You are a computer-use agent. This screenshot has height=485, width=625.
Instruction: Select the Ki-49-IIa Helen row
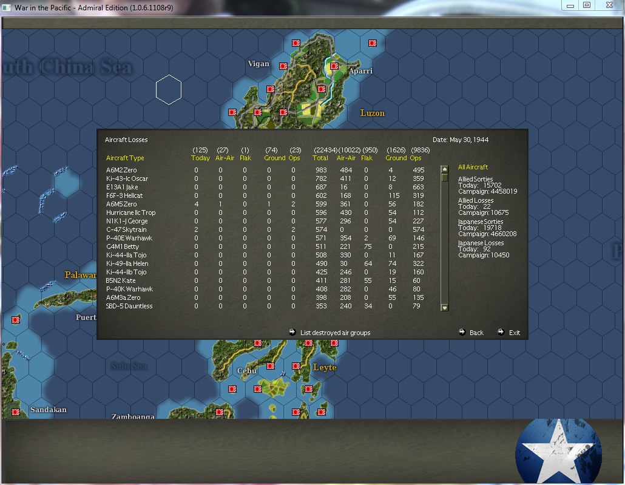coord(265,263)
